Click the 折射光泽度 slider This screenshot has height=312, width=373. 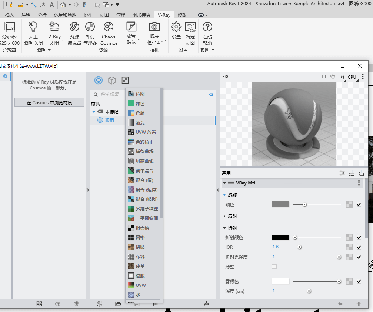(x=317, y=257)
